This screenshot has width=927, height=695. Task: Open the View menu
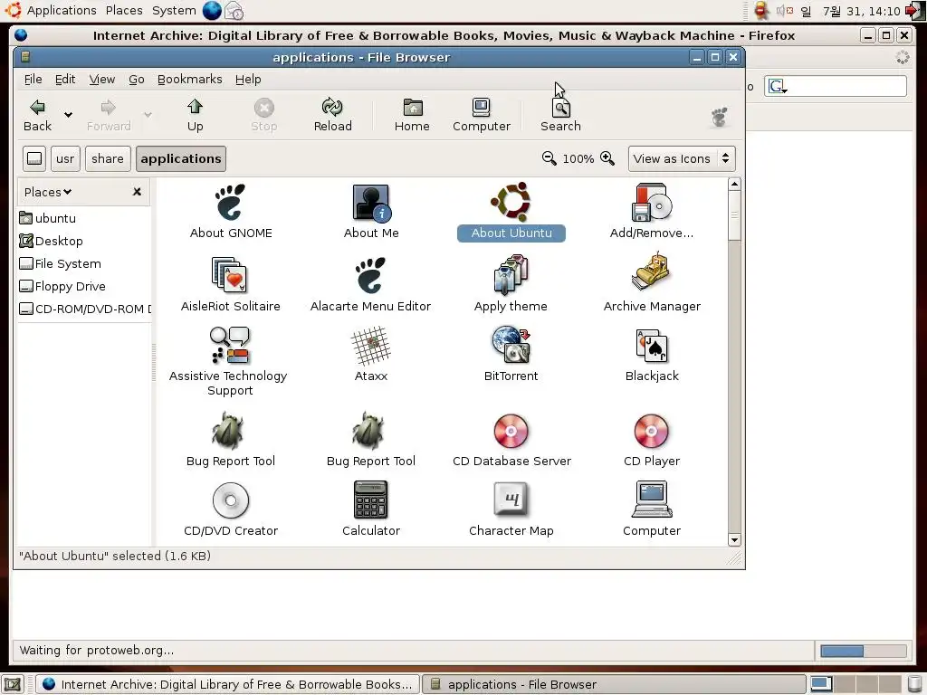(x=101, y=80)
